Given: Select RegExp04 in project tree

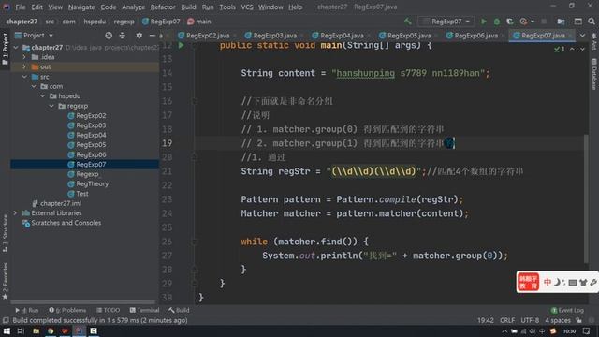Looking at the screenshot, I should [91, 135].
